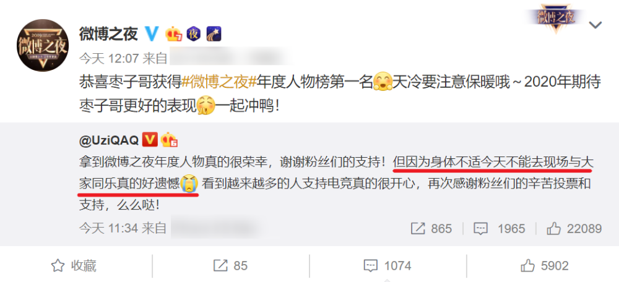Click the crown membership level icon
619x282 pixels.
(x=174, y=34)
